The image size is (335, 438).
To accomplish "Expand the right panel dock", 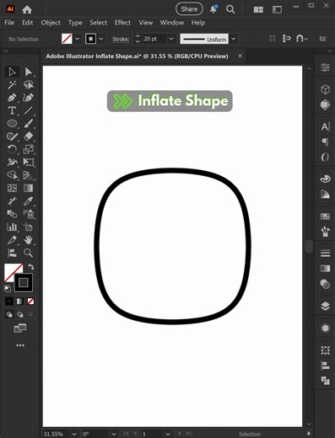I will click(x=330, y=51).
